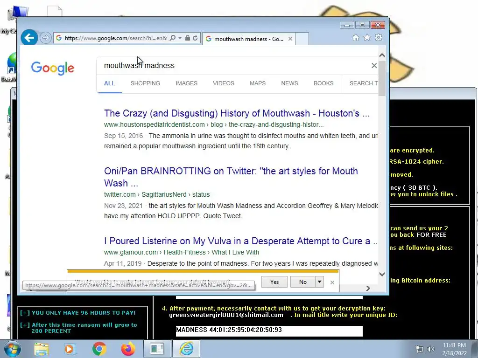Click the network tray icon
The image size is (478, 358).
(x=420, y=349)
